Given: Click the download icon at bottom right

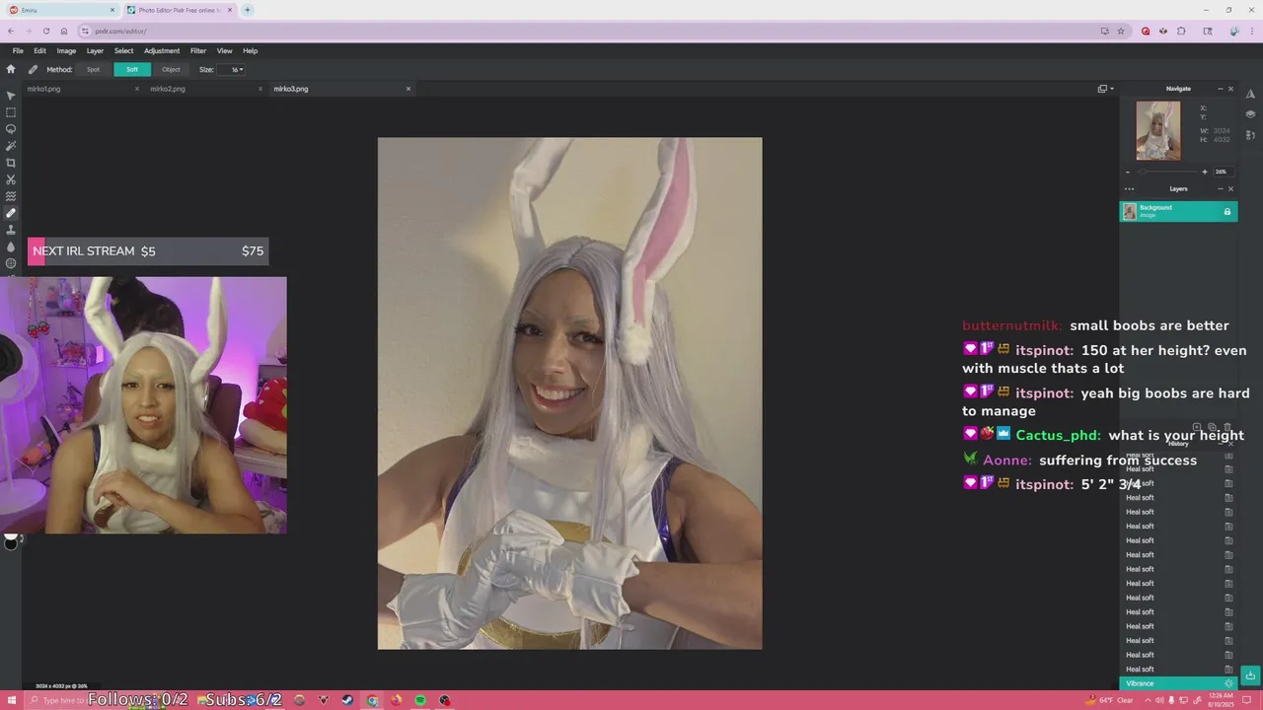Looking at the screenshot, I should (x=1250, y=675).
